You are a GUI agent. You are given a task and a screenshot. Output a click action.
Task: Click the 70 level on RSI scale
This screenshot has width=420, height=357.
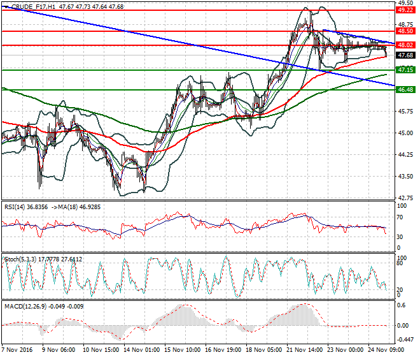[x=400, y=217]
